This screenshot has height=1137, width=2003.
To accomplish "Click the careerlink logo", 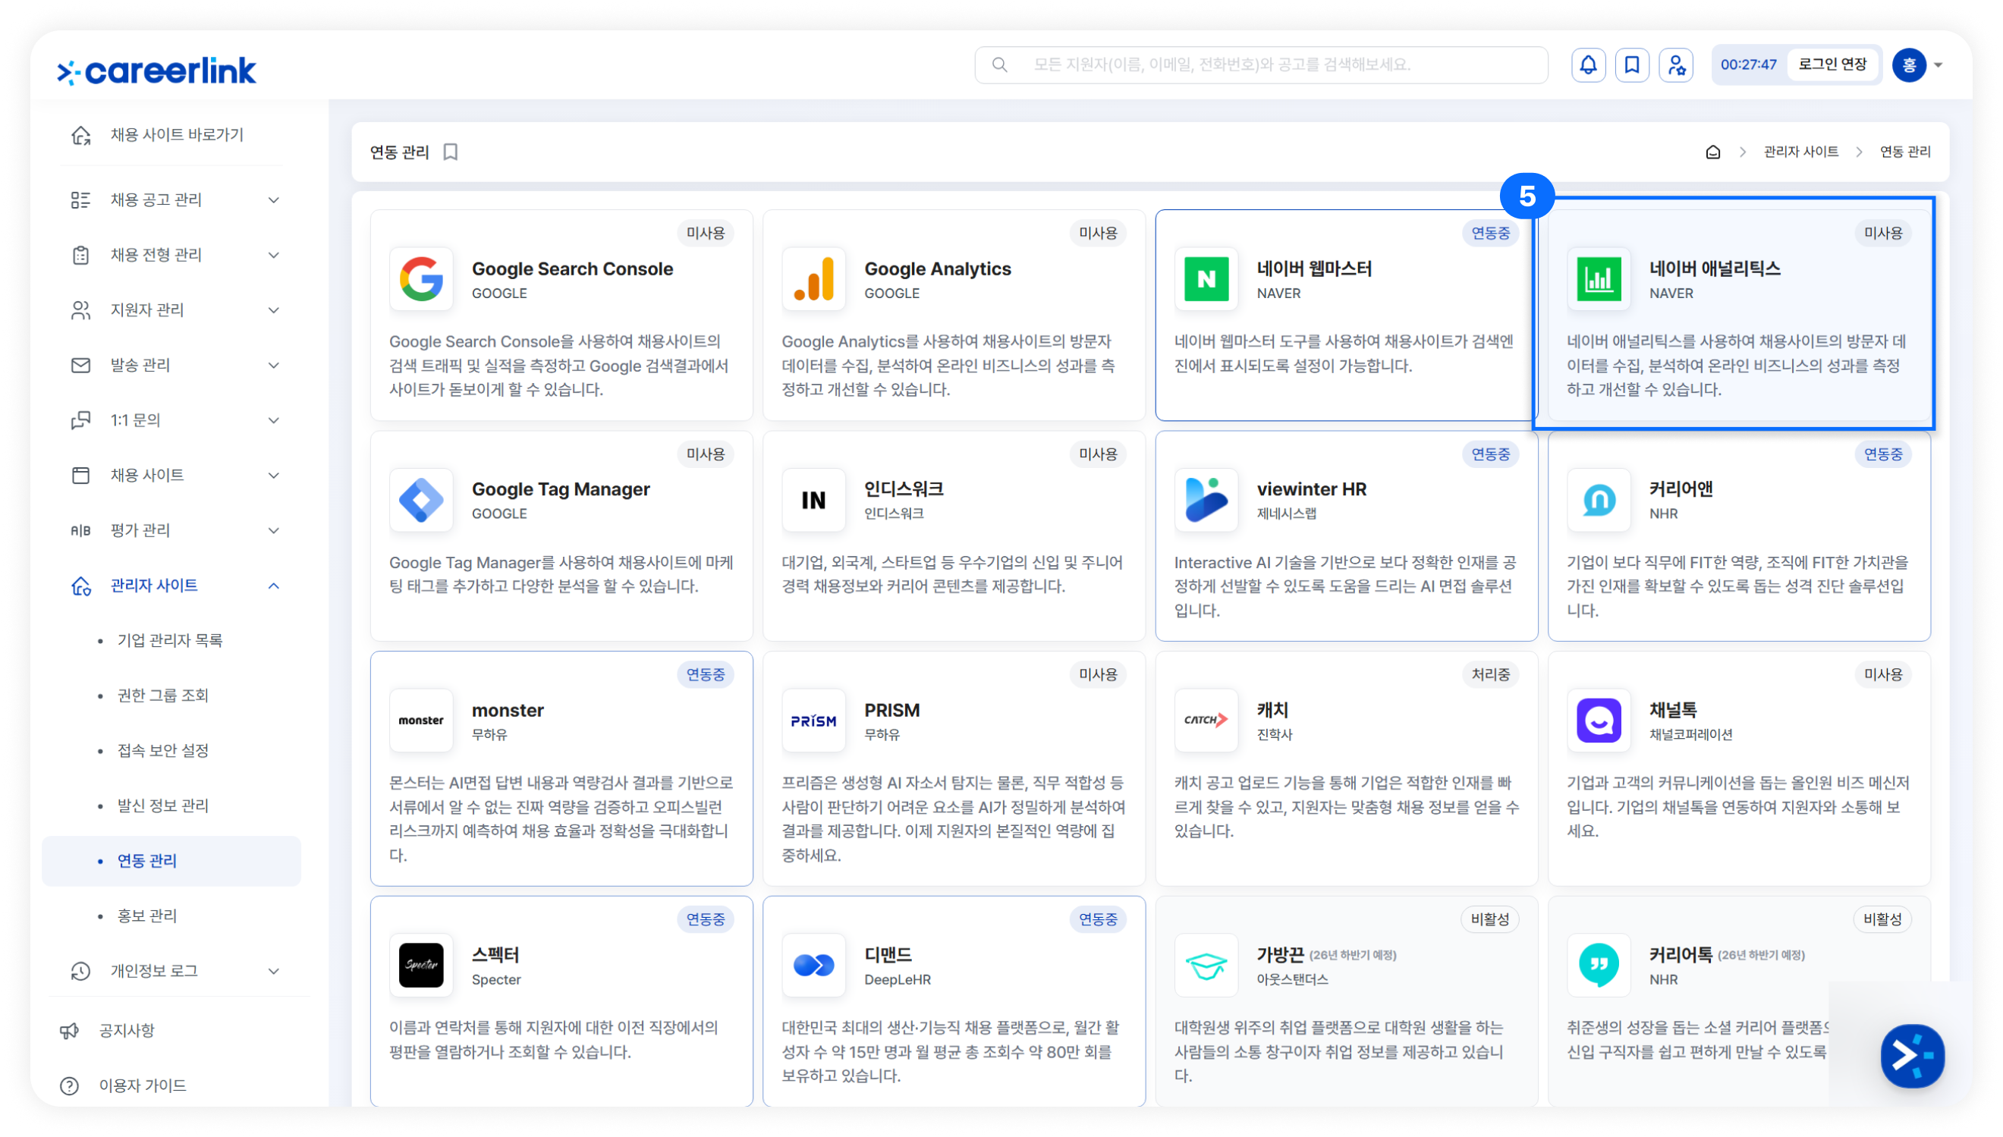I will (156, 71).
